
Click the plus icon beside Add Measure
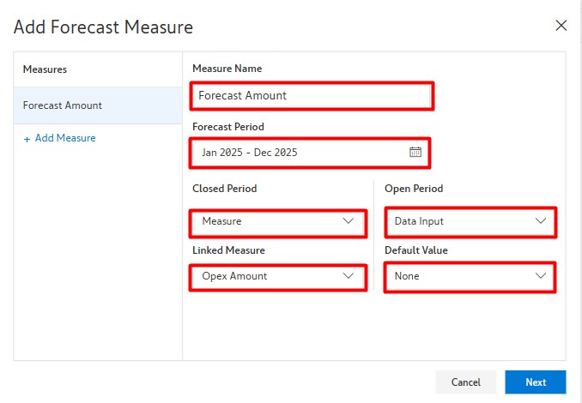pyautogui.click(x=27, y=138)
